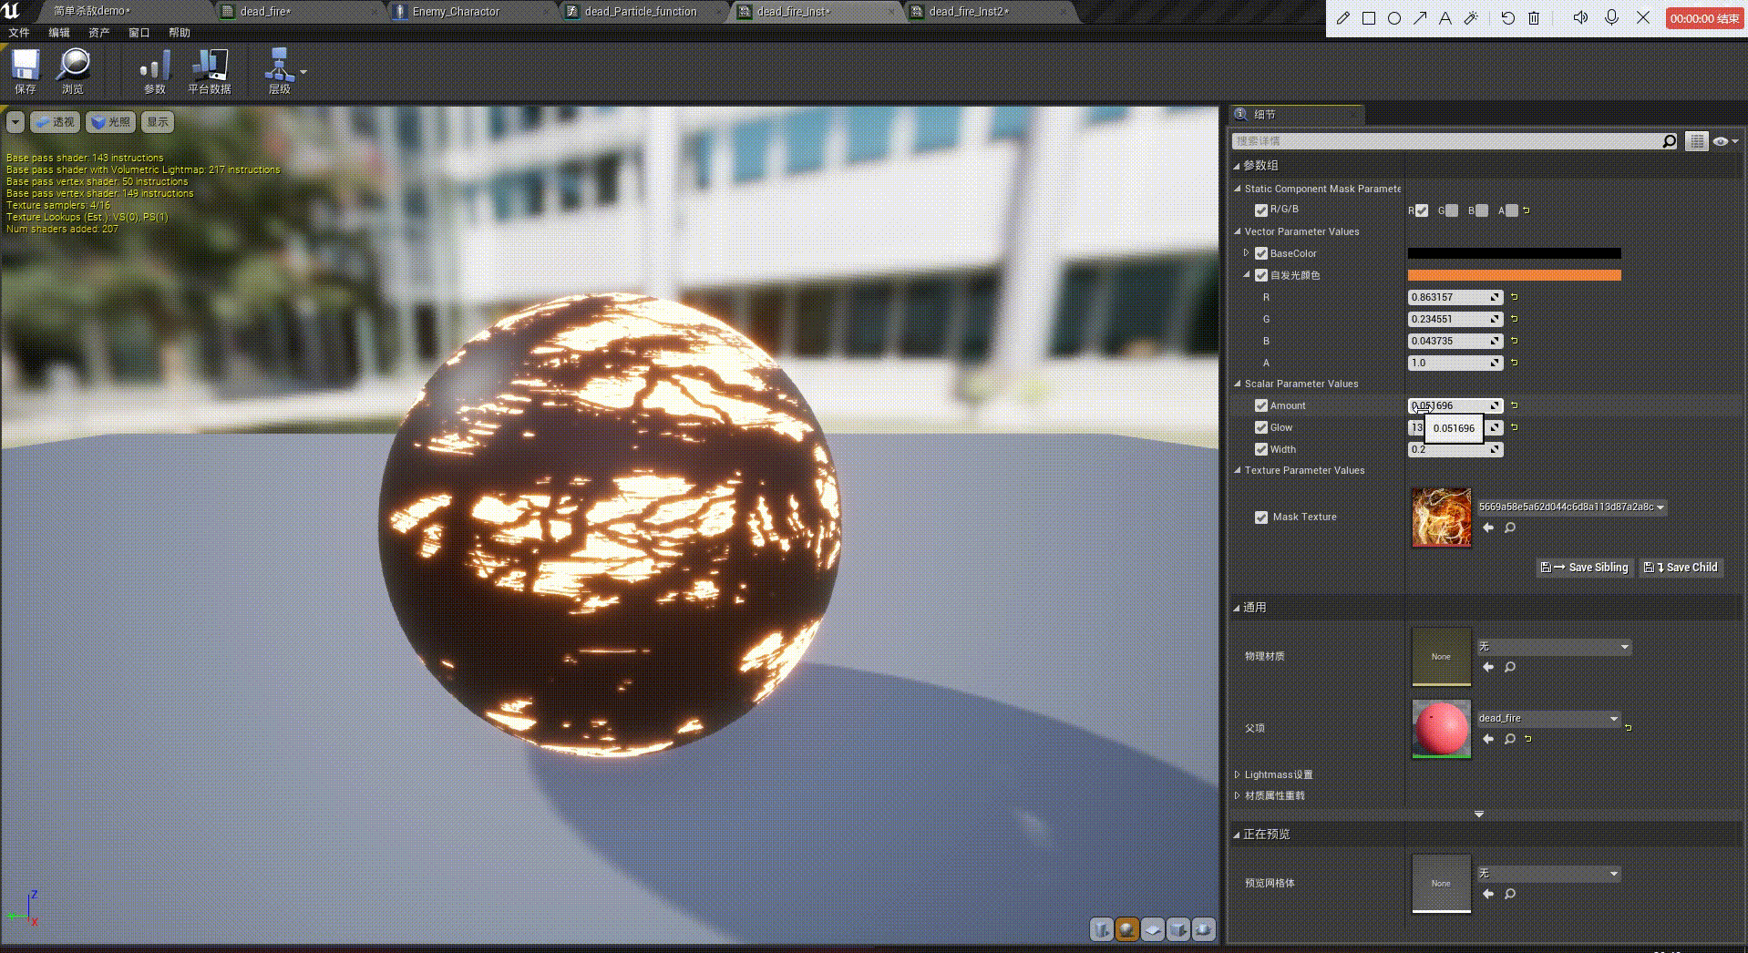This screenshot has height=953, width=1748.
Task: Expand the 材质属性重载 section
Action: (1237, 795)
